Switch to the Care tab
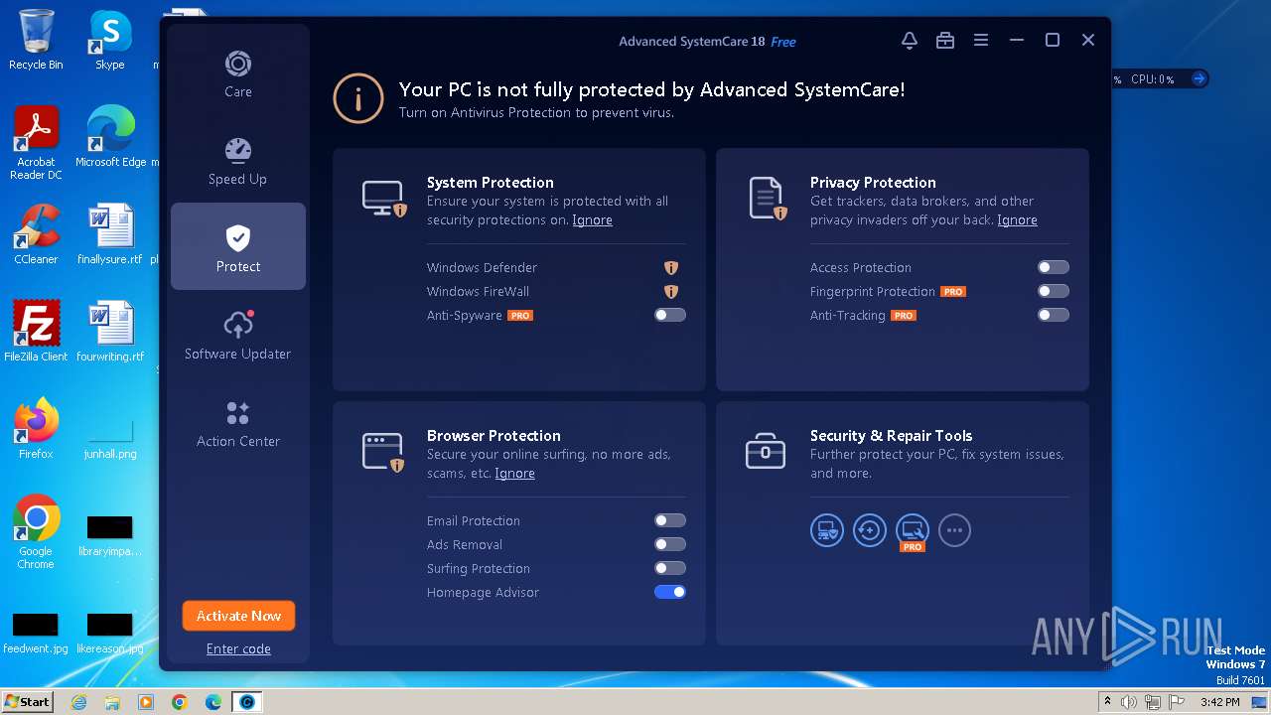 (x=238, y=74)
